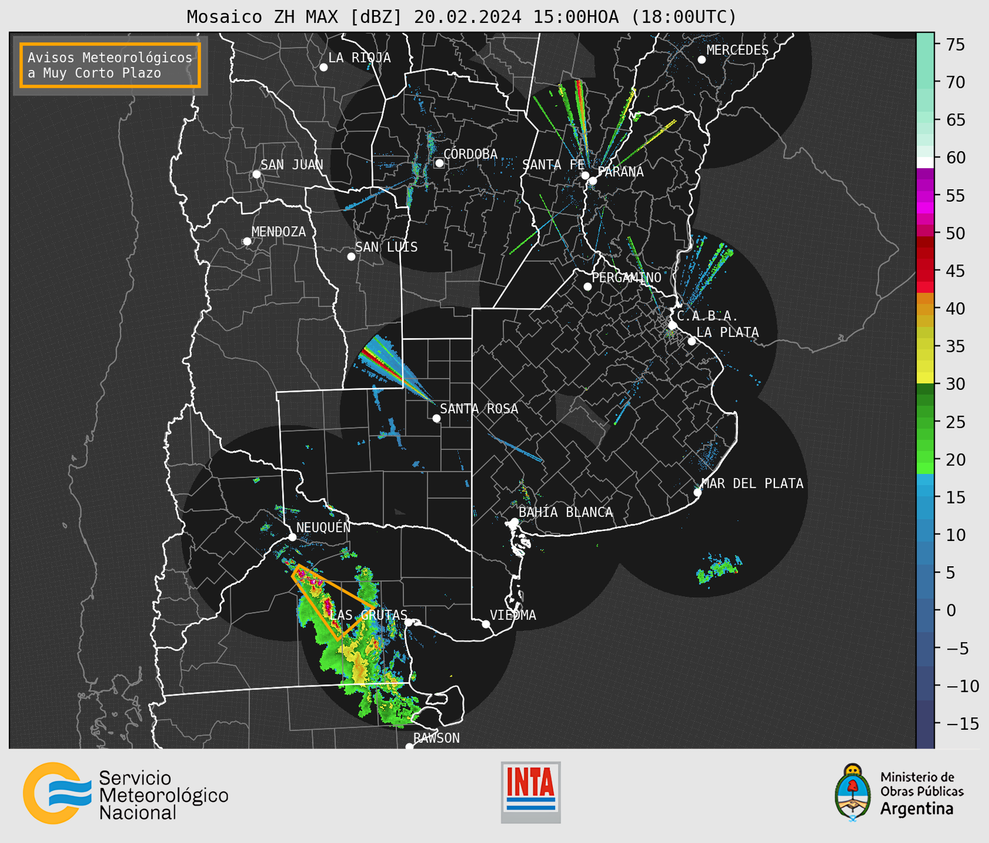Image resolution: width=989 pixels, height=843 pixels.
Task: Click the Avisos Meteorológicos a Muy Corto Plazo box
Action: tap(110, 65)
